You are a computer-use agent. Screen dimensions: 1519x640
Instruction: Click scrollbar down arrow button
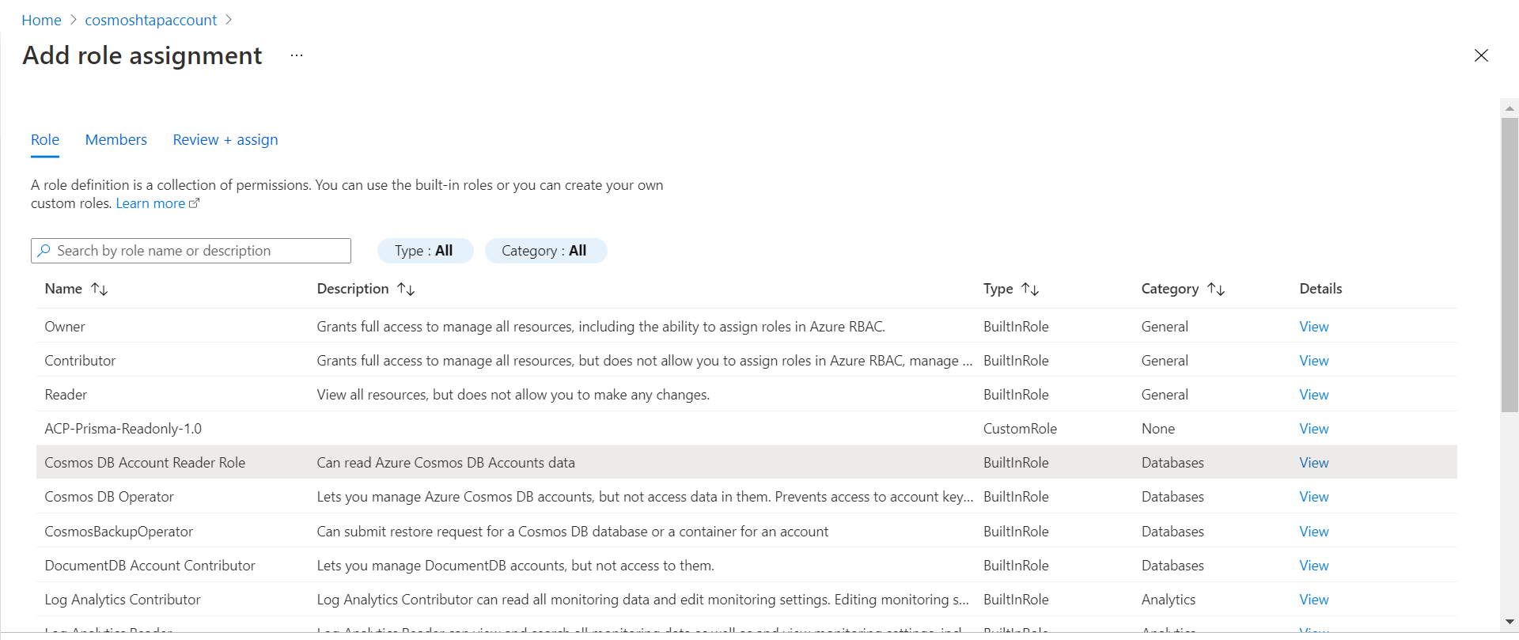(1510, 622)
